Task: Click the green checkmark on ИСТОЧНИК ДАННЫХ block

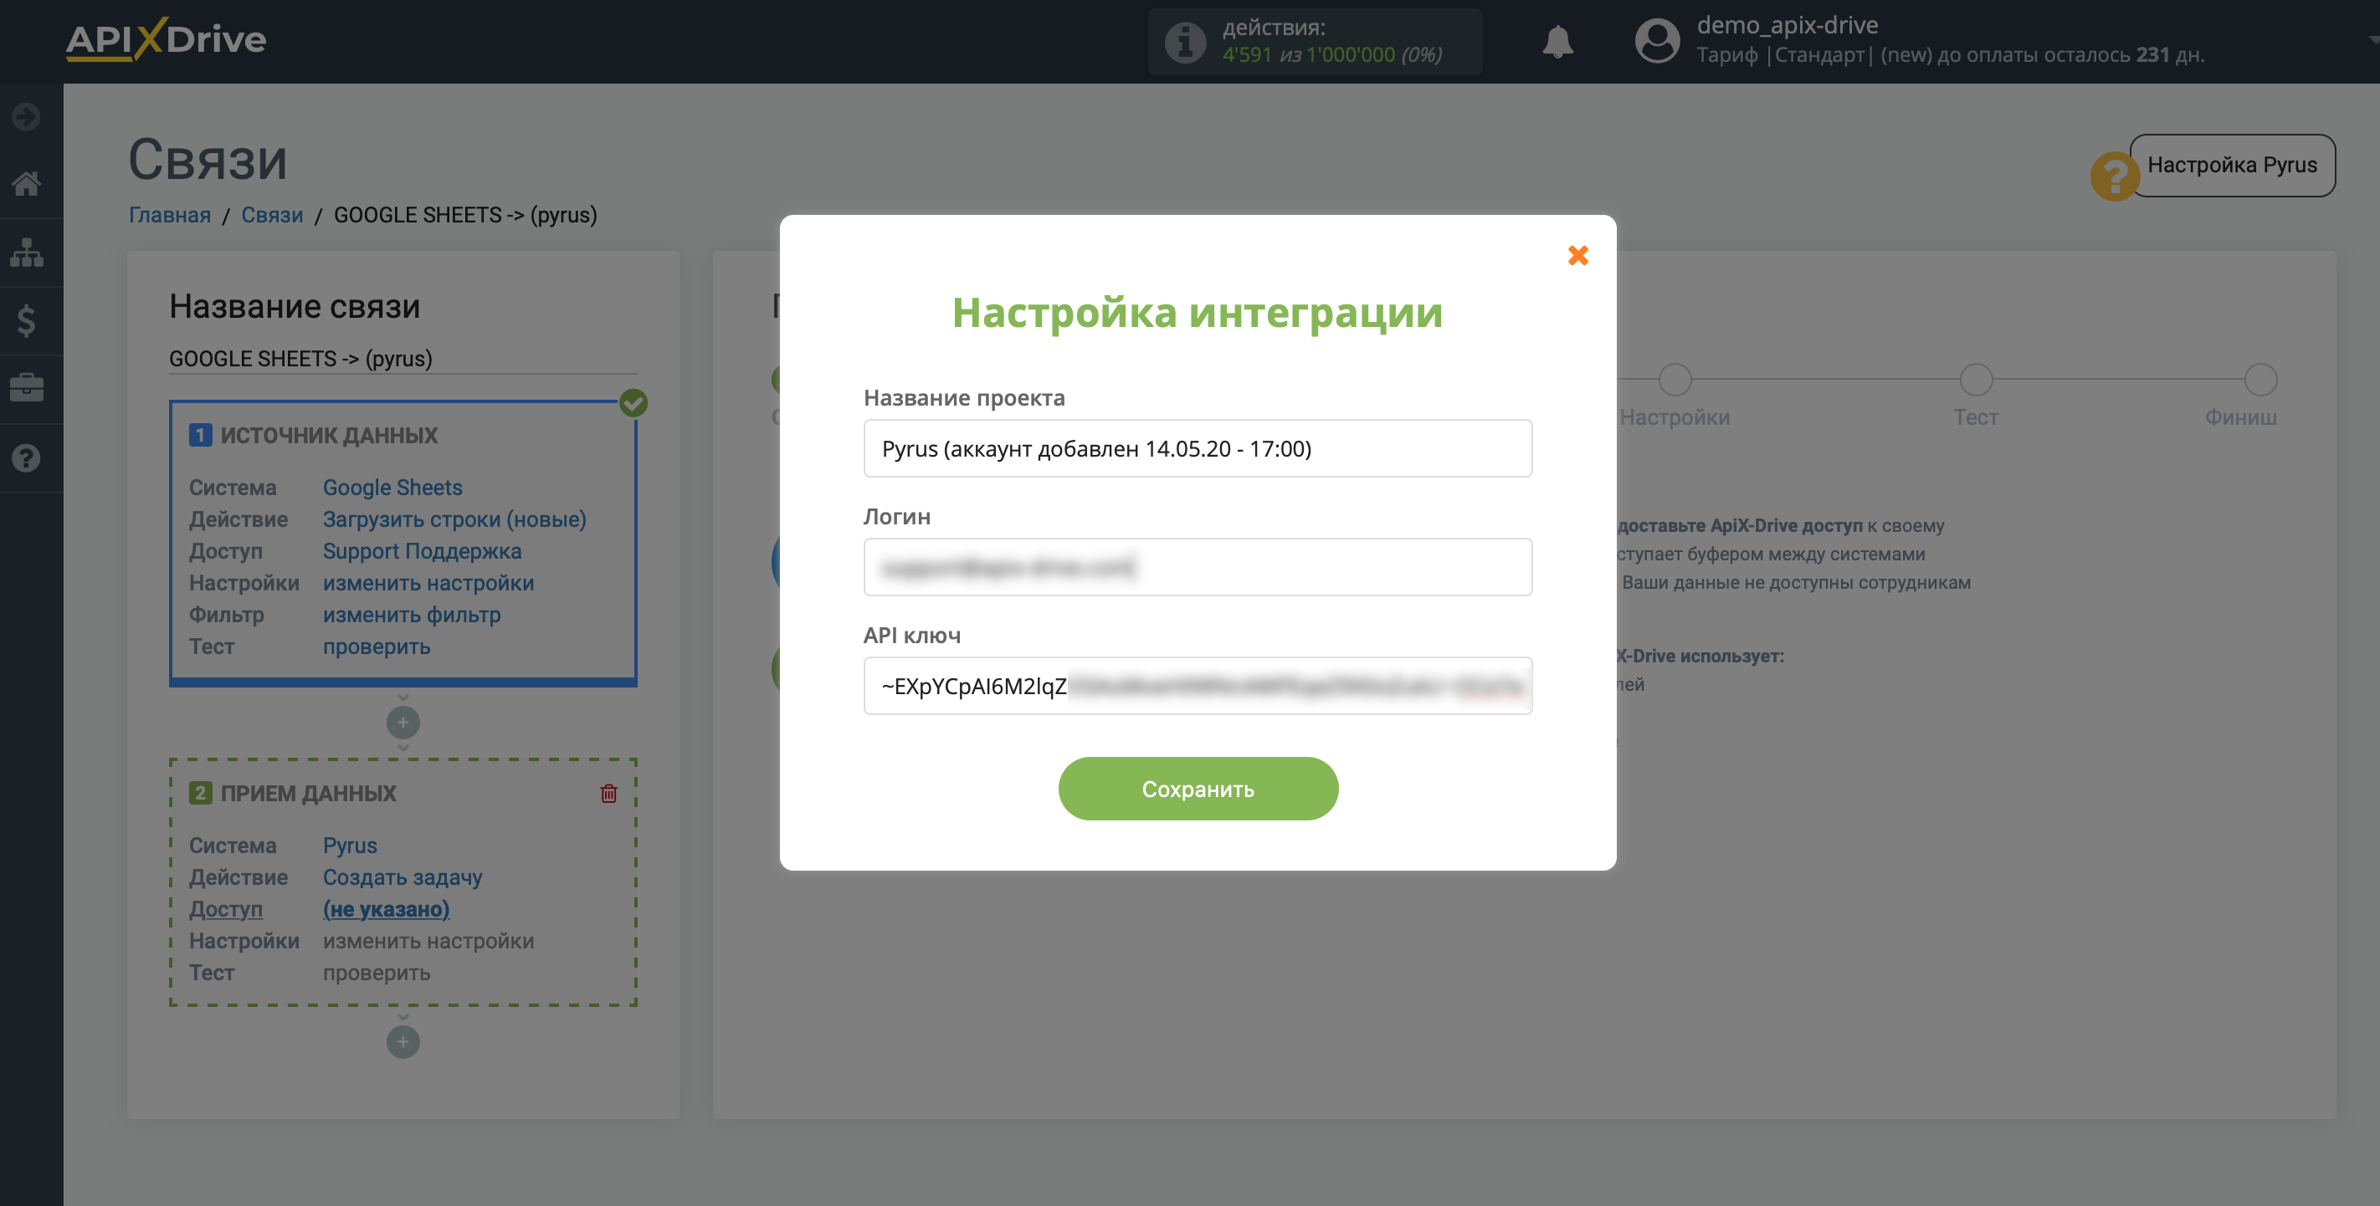Action: [x=633, y=402]
